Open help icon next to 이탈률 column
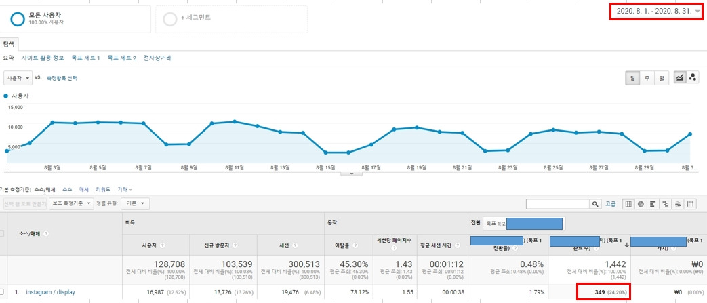 355,245
